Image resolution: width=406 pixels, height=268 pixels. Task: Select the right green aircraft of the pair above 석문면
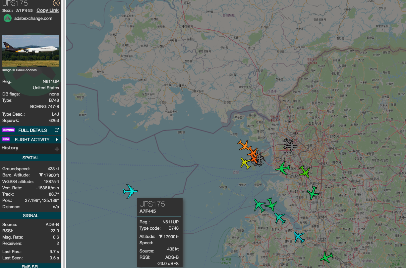tap(271, 205)
